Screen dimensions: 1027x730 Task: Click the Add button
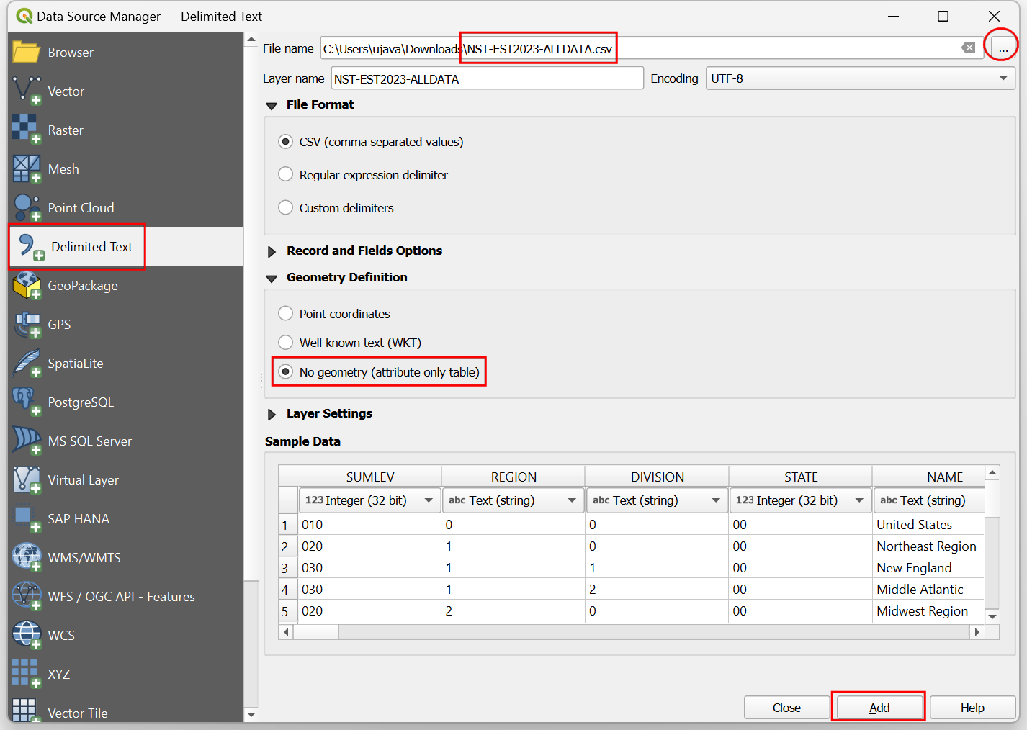coord(879,708)
